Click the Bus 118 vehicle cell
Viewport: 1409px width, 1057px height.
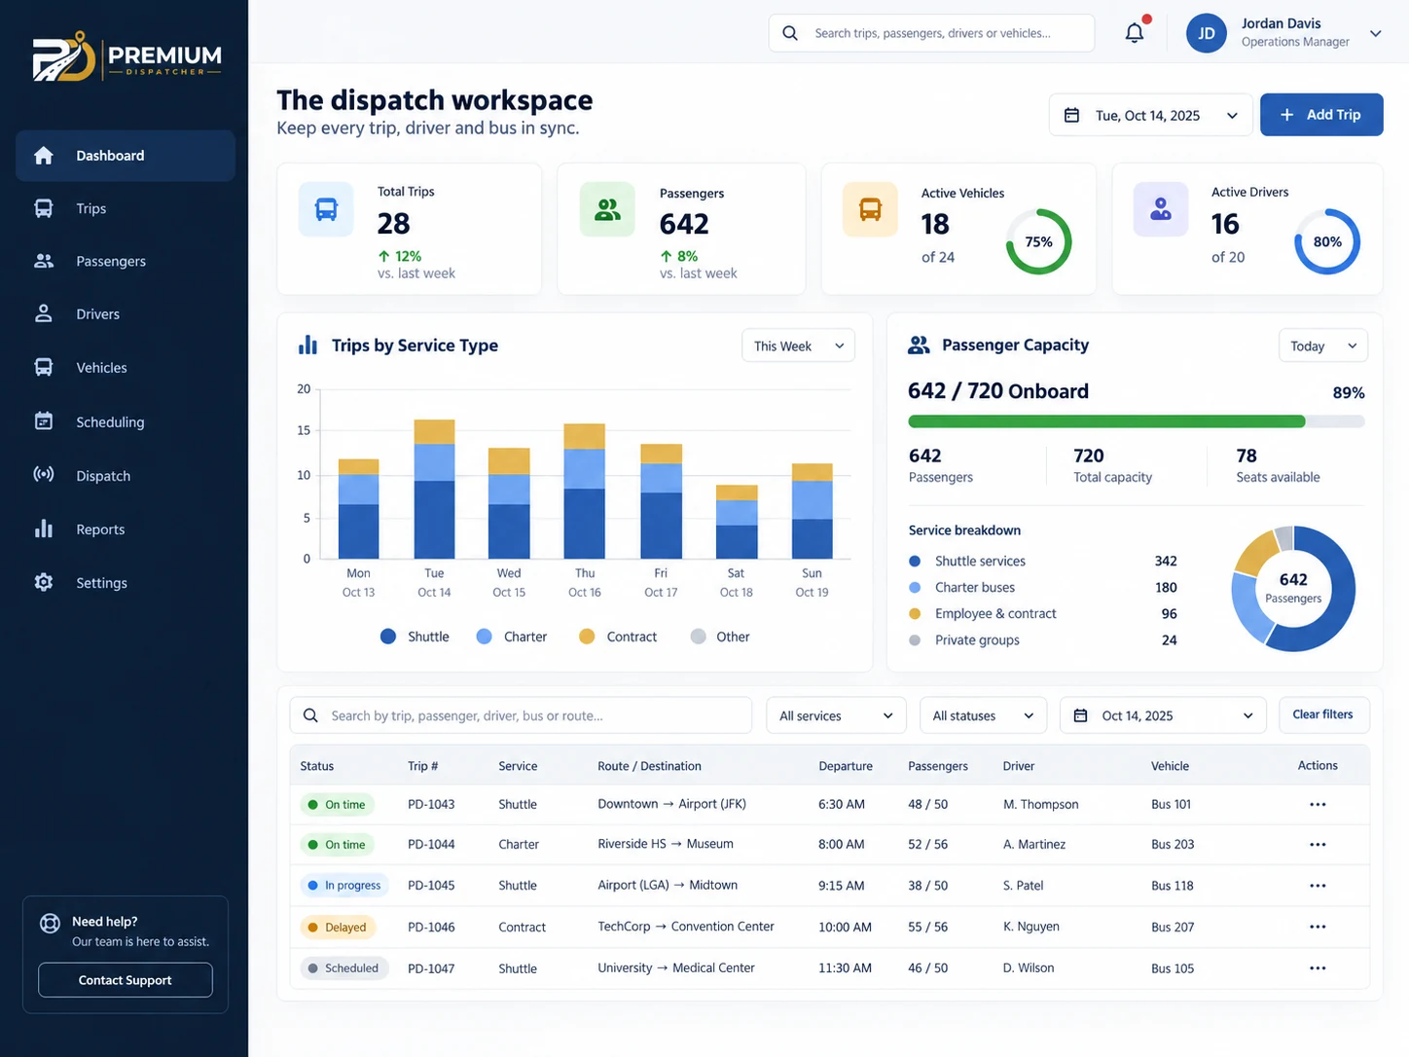(x=1173, y=886)
